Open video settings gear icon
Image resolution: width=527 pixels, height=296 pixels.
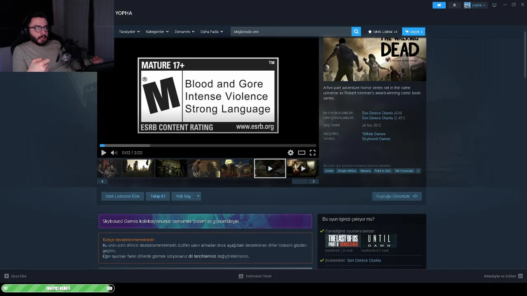(291, 153)
